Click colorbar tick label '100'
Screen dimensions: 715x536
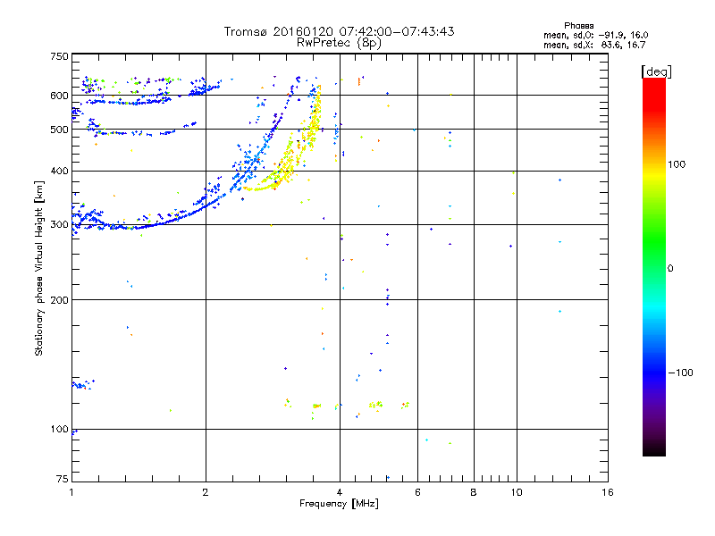pyautogui.click(x=677, y=164)
